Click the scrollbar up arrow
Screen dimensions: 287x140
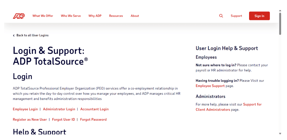point(280,11)
